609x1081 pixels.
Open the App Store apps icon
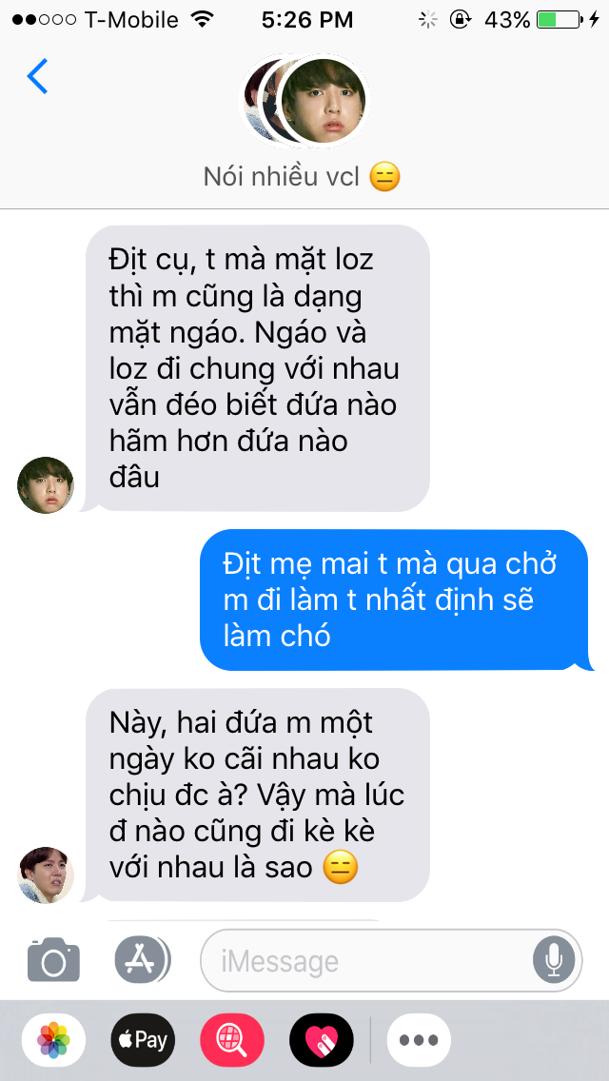pyautogui.click(x=142, y=959)
